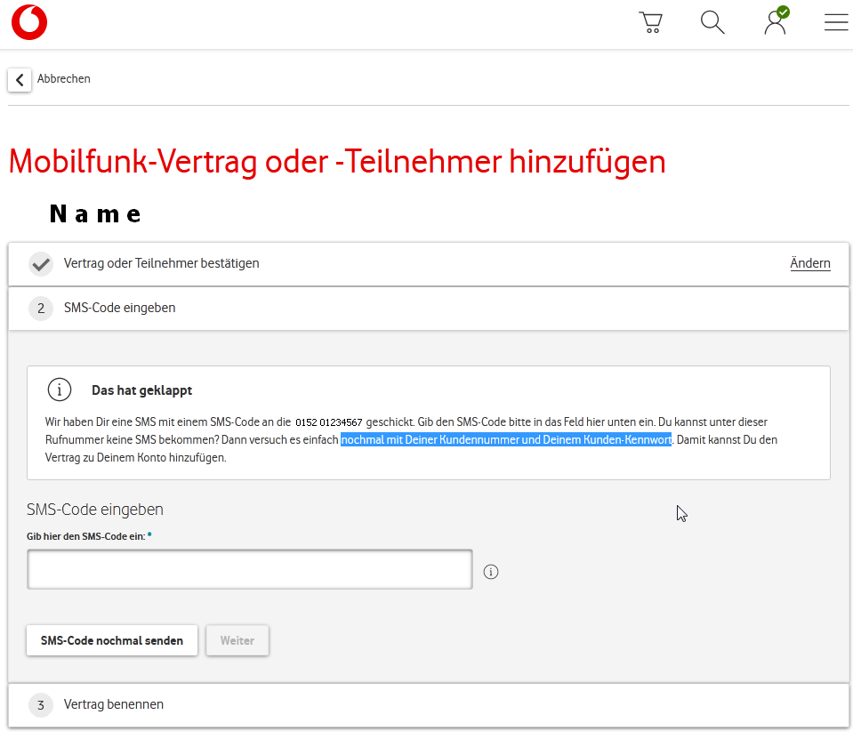Viewport: 853px width, 739px height.
Task: Select the step 3 number circle
Action: pyautogui.click(x=40, y=704)
